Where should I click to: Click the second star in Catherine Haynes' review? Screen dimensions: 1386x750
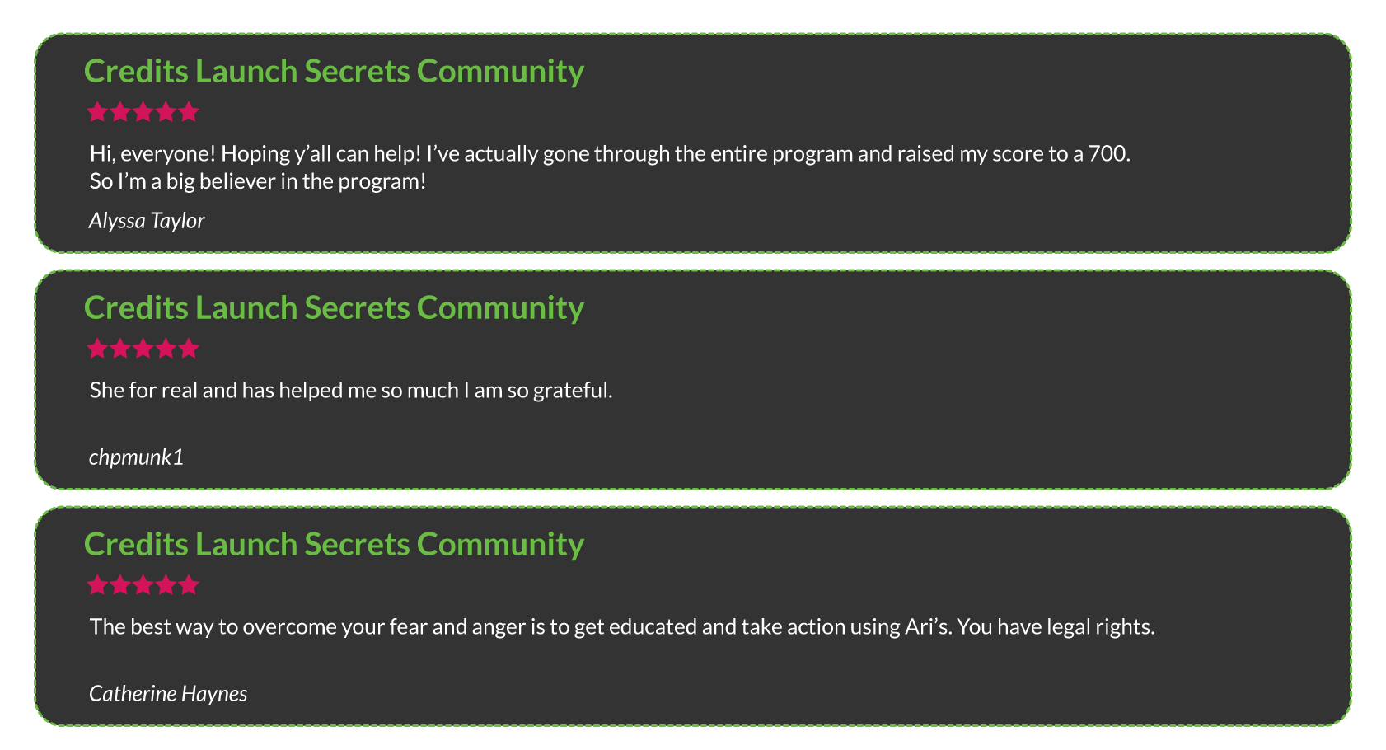[x=120, y=585]
